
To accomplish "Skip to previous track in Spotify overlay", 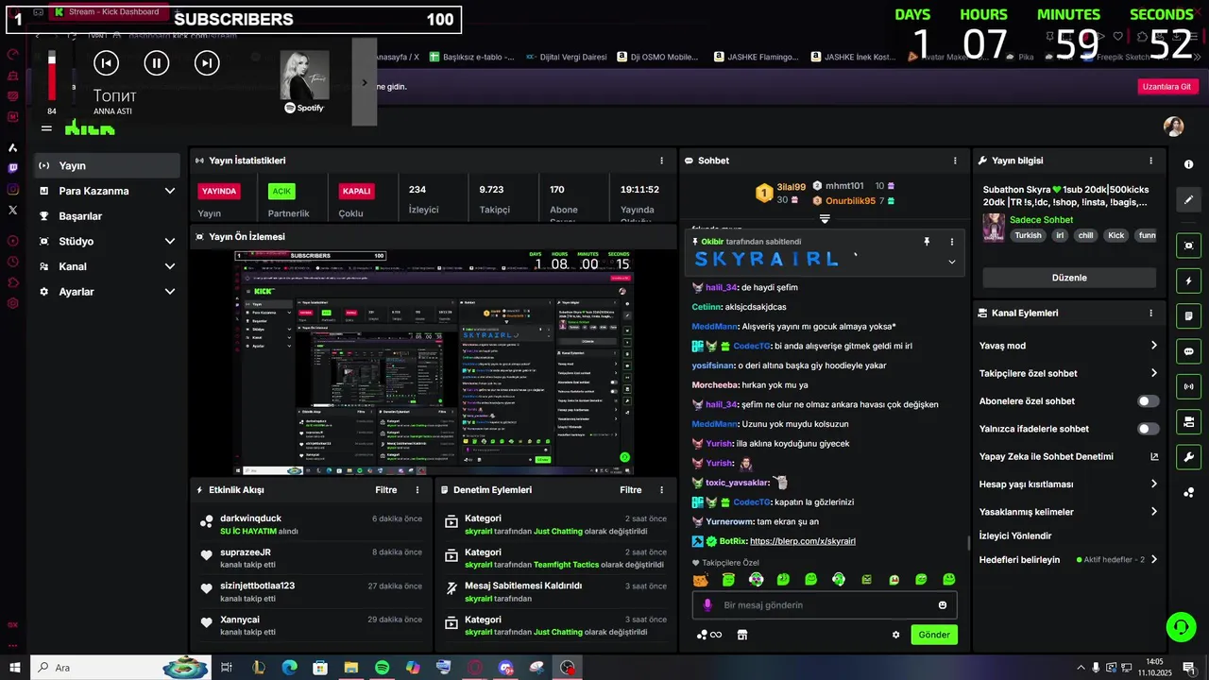I will (x=106, y=63).
